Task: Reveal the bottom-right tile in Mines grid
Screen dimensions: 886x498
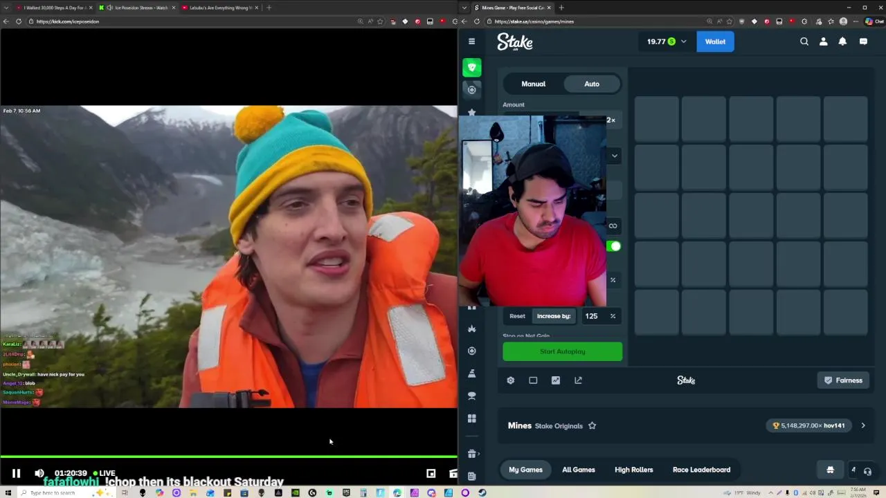Action: point(846,312)
